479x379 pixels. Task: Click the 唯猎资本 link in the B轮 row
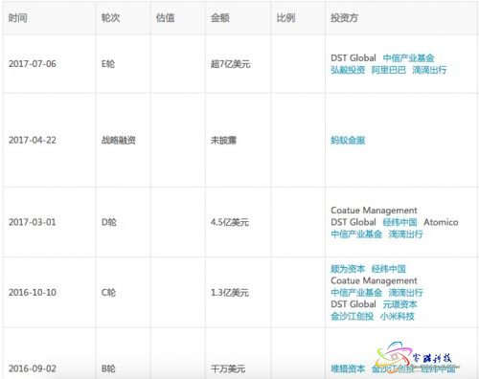348,368
